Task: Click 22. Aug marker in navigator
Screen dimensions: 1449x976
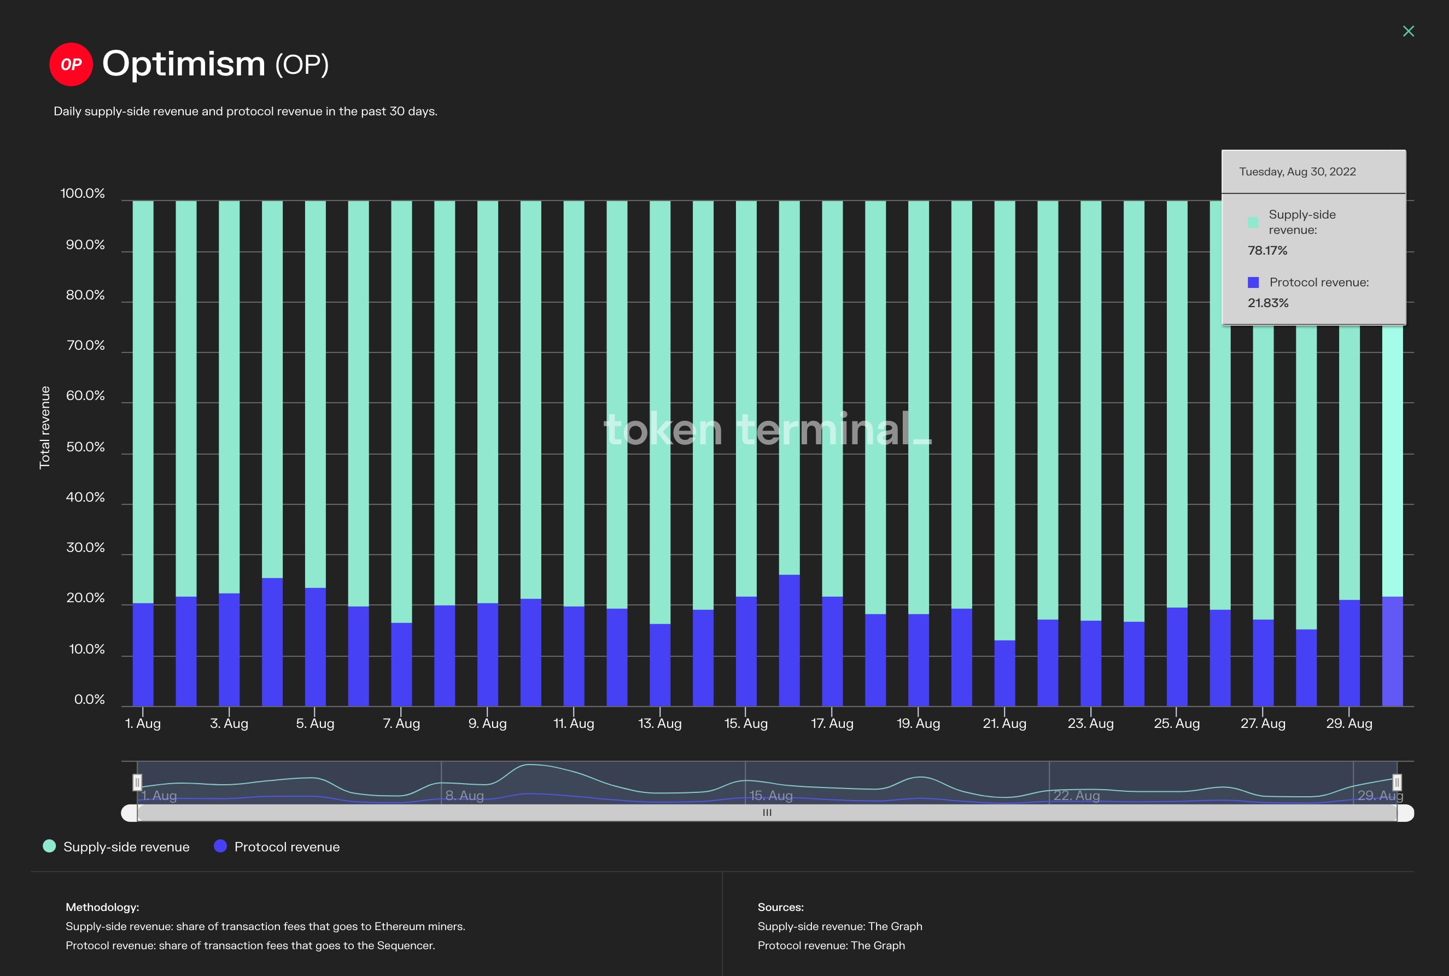Action: point(1076,796)
